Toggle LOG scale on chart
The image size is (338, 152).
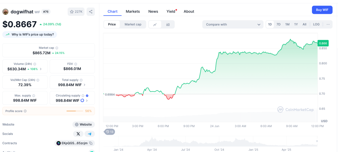316,24
